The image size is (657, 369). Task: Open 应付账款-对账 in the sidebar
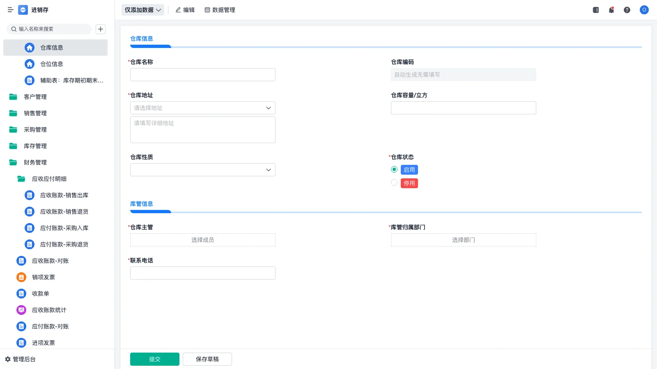(x=55, y=326)
